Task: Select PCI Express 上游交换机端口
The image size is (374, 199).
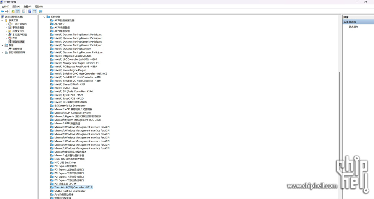Action: [x=69, y=170]
